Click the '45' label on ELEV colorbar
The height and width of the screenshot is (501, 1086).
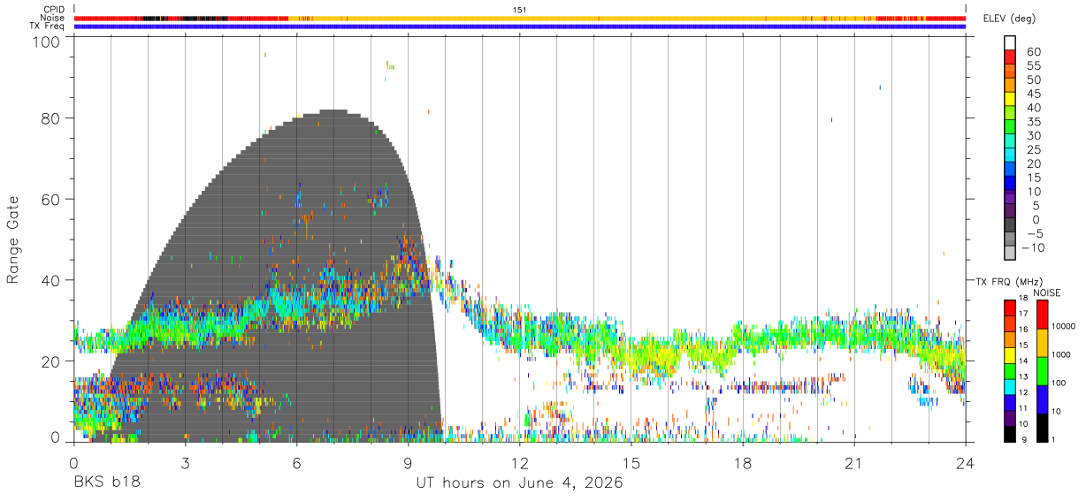[1032, 94]
